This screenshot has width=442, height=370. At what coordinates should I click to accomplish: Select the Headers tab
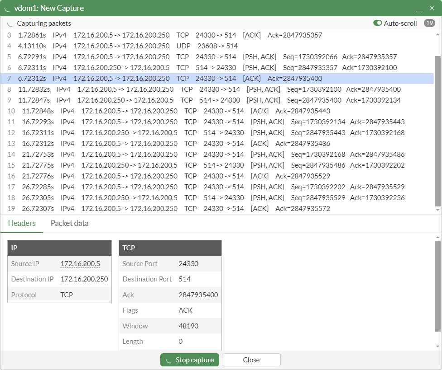point(22,223)
